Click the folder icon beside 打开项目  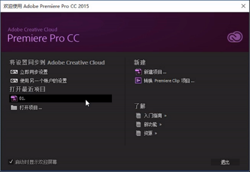[14, 107]
